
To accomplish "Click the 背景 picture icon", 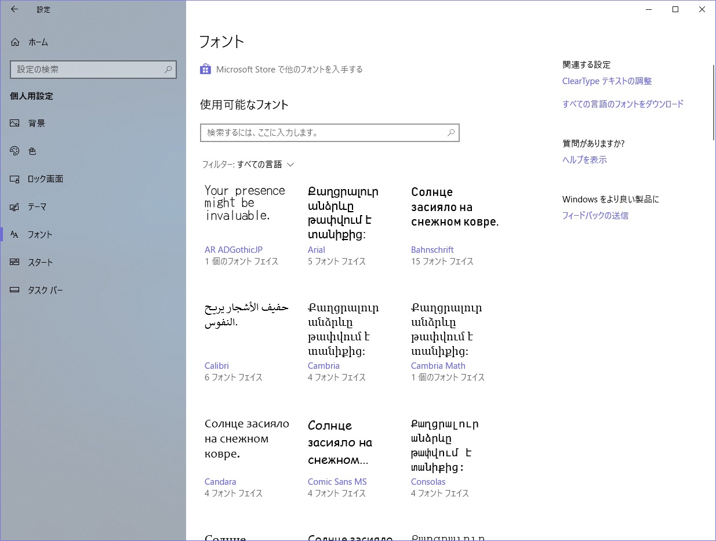I will point(15,124).
